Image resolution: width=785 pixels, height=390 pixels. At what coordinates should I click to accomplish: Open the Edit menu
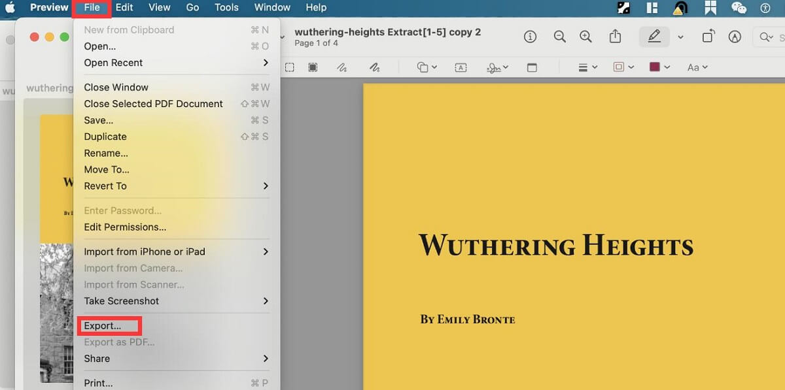(124, 8)
